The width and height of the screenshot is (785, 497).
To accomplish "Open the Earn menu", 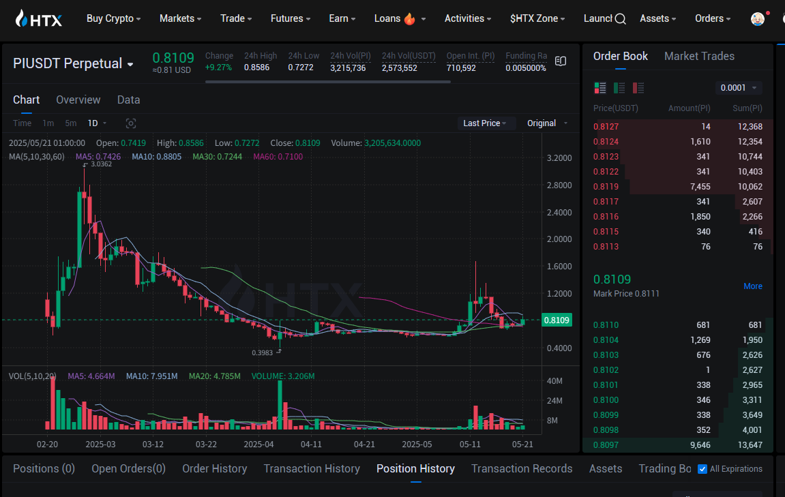I will [342, 18].
